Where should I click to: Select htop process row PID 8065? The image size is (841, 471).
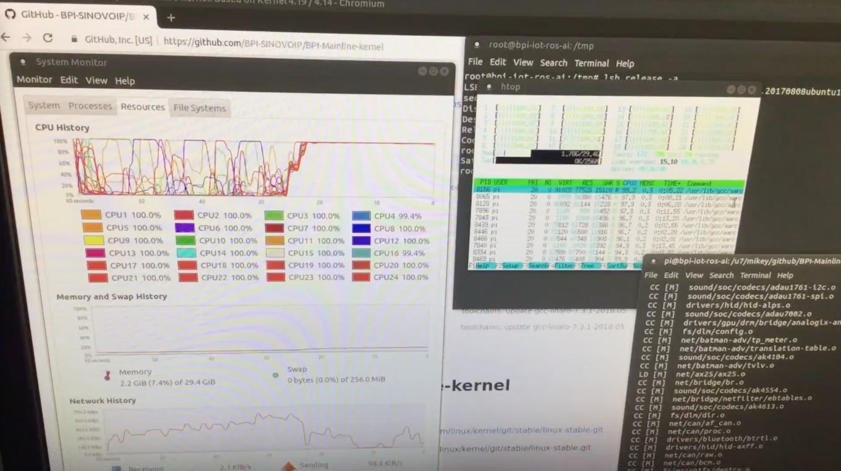(x=609, y=197)
